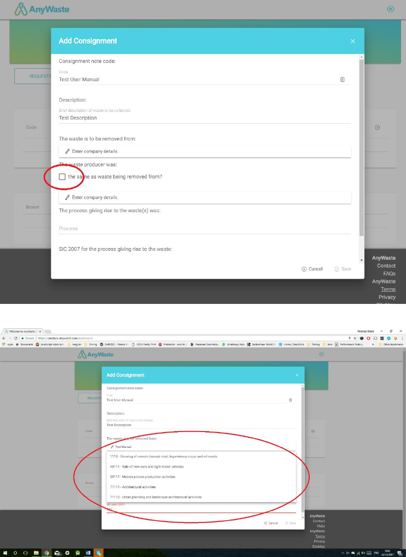Select '45111 - Sale of new cars' option

pos(201,467)
